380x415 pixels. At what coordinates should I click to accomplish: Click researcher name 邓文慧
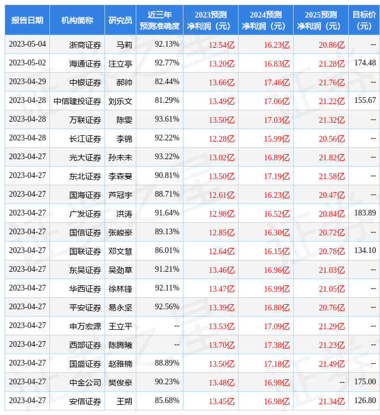point(120,251)
